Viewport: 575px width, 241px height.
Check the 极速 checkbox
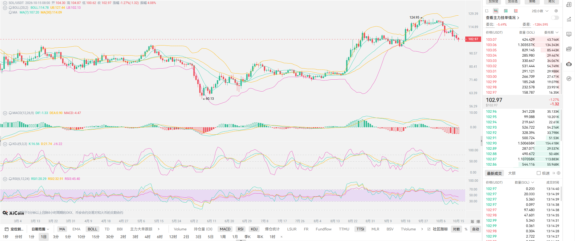(539, 173)
